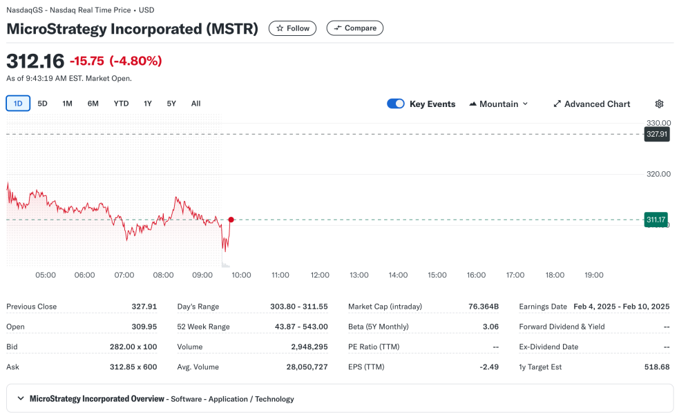
Task: Click the red current price marker on chart
Action: [x=231, y=220]
